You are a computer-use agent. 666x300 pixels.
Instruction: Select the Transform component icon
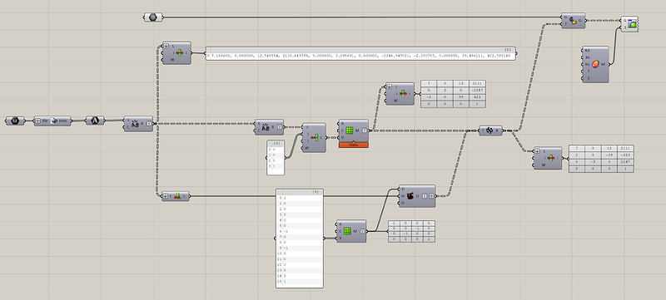573,20
